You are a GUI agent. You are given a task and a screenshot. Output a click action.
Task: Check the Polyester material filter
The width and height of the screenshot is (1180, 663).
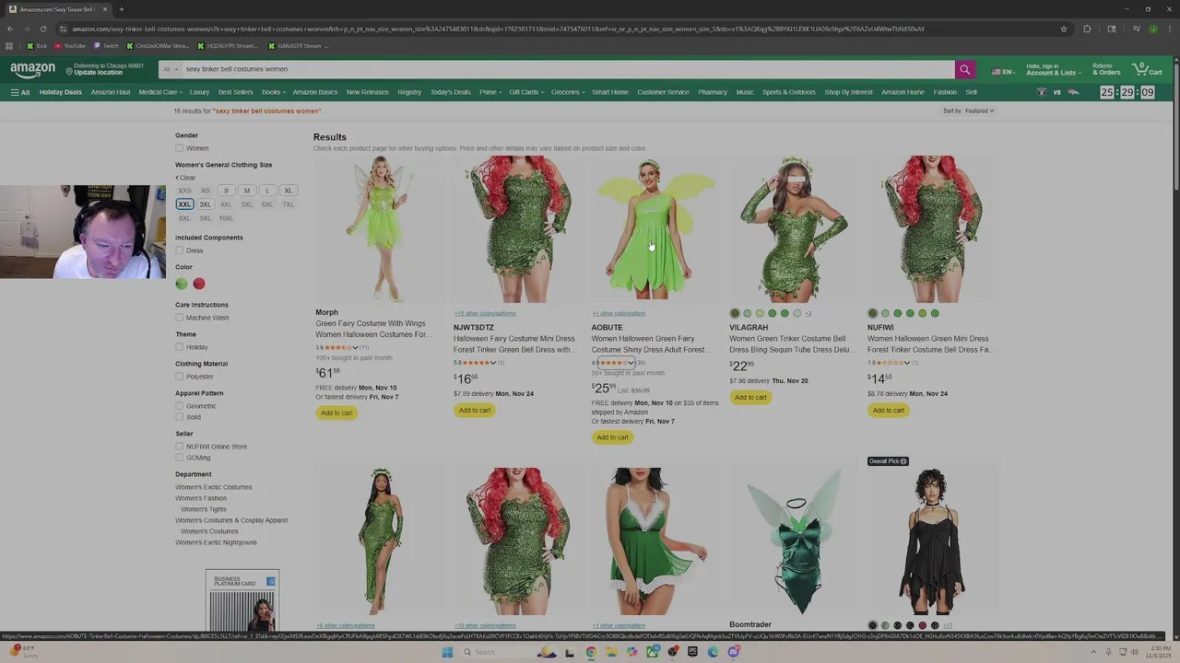(x=180, y=377)
